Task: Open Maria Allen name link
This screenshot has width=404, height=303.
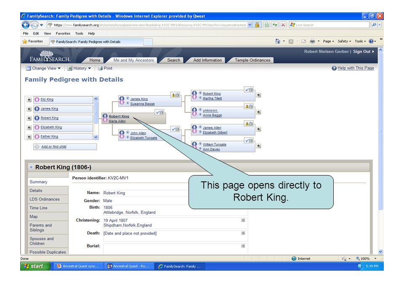Action: coord(117,121)
